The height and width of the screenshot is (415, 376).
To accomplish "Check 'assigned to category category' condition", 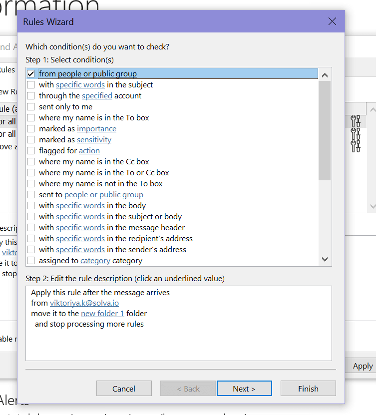I will [31, 261].
